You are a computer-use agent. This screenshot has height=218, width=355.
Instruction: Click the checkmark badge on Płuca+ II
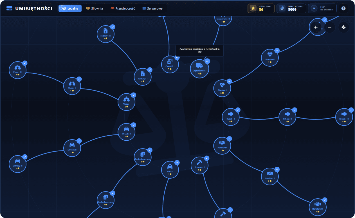tap(79, 79)
